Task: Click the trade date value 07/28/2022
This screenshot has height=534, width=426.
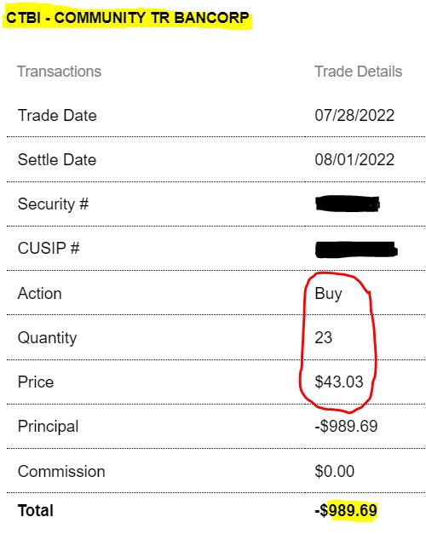Action: click(354, 116)
